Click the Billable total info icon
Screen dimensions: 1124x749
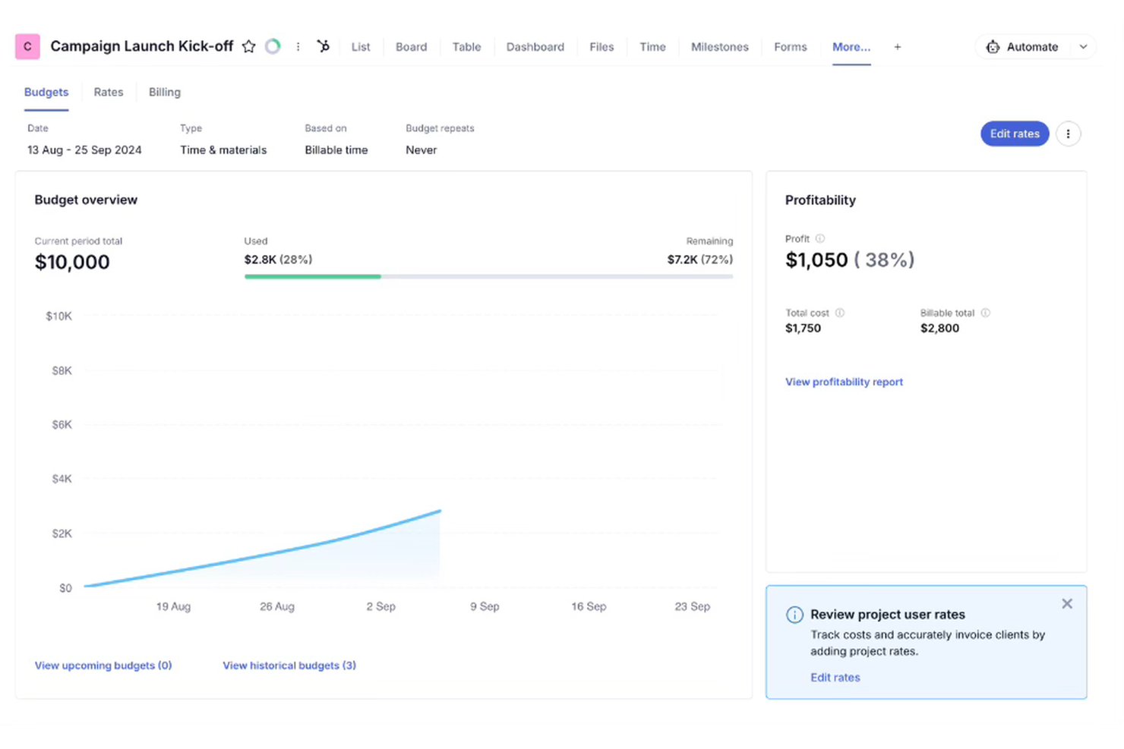(985, 313)
